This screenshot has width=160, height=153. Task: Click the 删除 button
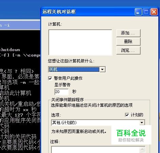tap(128, 42)
